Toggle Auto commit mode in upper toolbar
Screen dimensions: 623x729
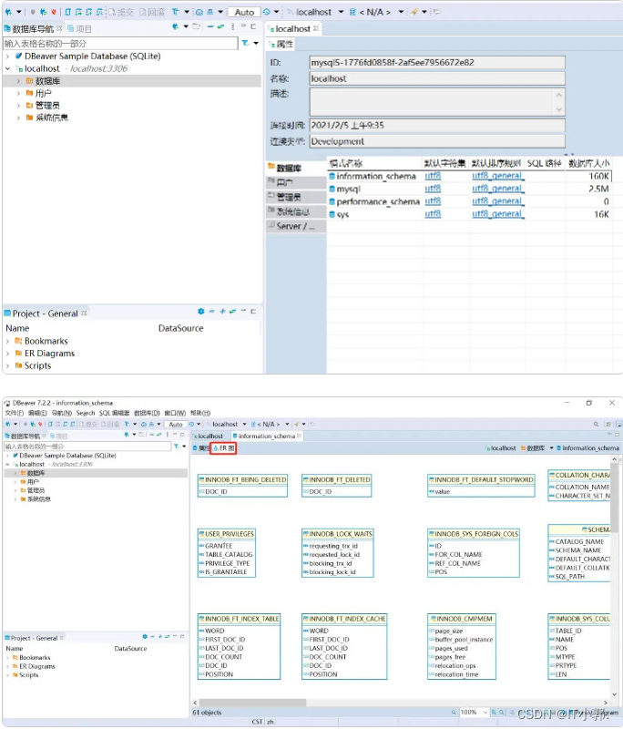(x=244, y=12)
